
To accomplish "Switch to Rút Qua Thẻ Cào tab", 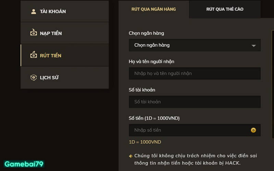I will [x=225, y=9].
